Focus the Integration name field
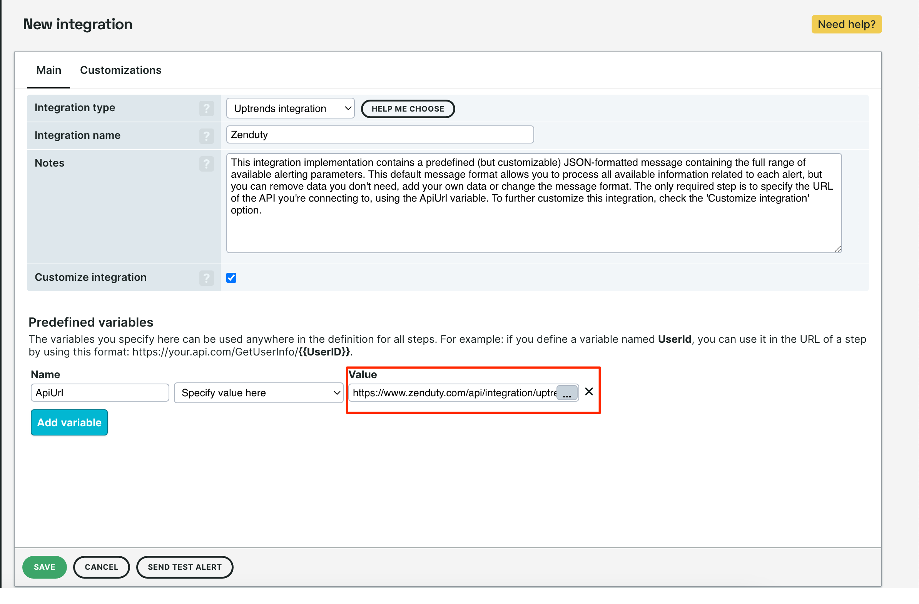 pyautogui.click(x=380, y=135)
